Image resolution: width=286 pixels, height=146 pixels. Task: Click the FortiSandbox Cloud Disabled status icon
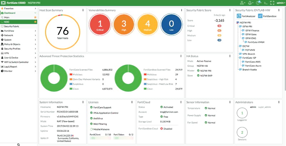162,129
